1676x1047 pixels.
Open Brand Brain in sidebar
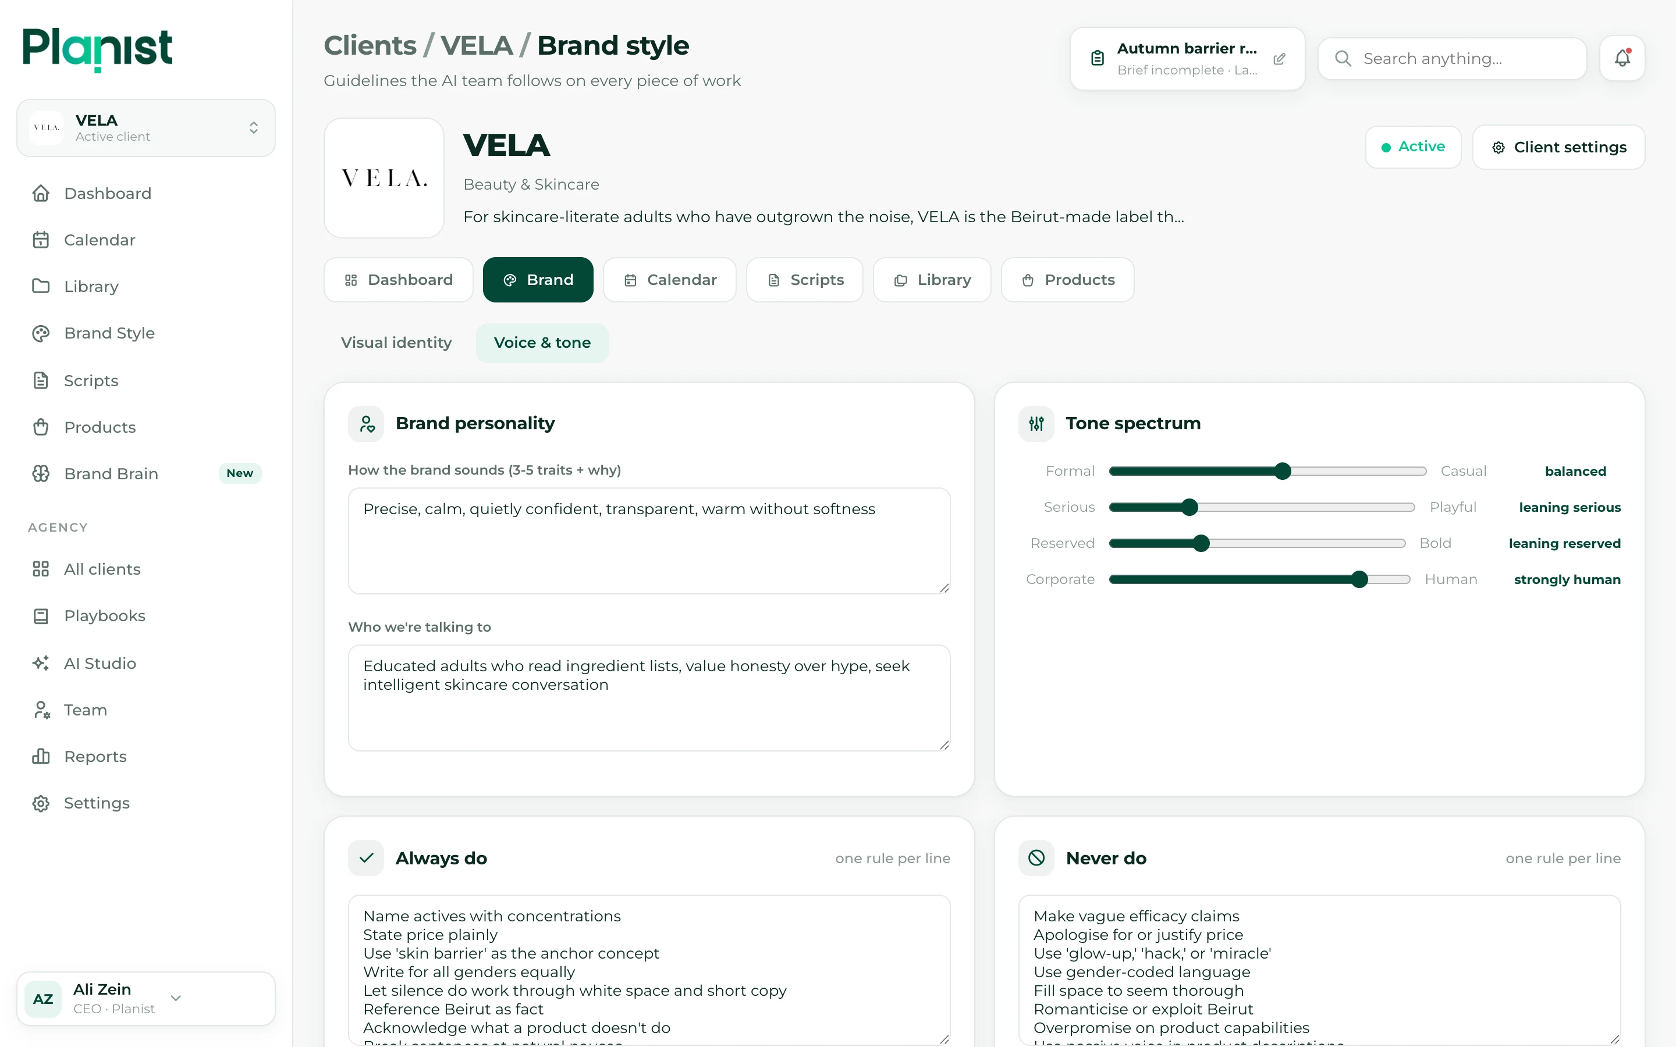(x=146, y=473)
